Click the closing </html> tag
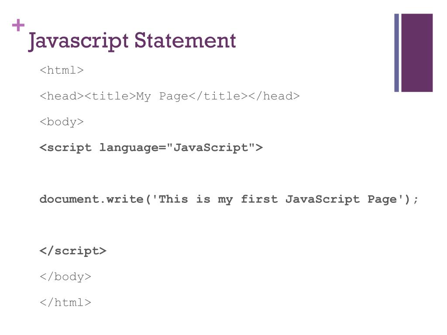The width and height of the screenshot is (447, 335). [x=65, y=302]
